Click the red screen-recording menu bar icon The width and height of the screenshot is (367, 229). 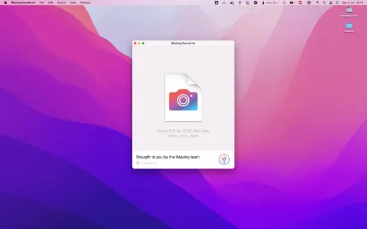click(300, 2)
